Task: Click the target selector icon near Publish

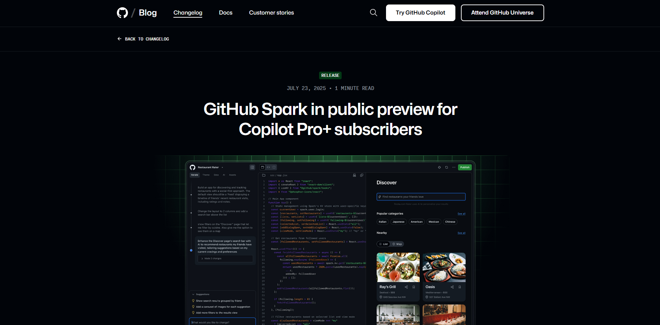Action: click(x=439, y=168)
